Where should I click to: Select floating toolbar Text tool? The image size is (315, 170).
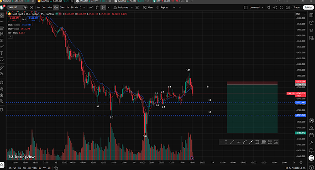point(226,142)
